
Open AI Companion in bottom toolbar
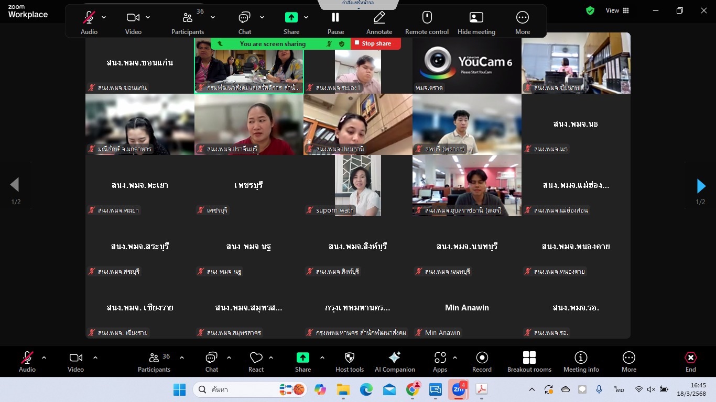pos(394,358)
